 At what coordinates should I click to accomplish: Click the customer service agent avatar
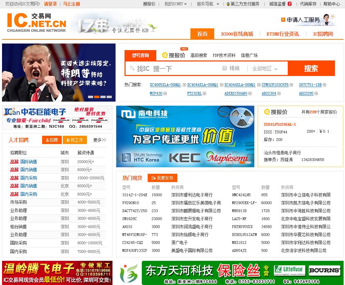click(x=327, y=19)
